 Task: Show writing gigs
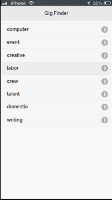[x=56, y=120]
